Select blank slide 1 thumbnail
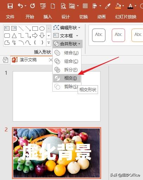Viewport: 143px width, 180px height. coord(57,96)
